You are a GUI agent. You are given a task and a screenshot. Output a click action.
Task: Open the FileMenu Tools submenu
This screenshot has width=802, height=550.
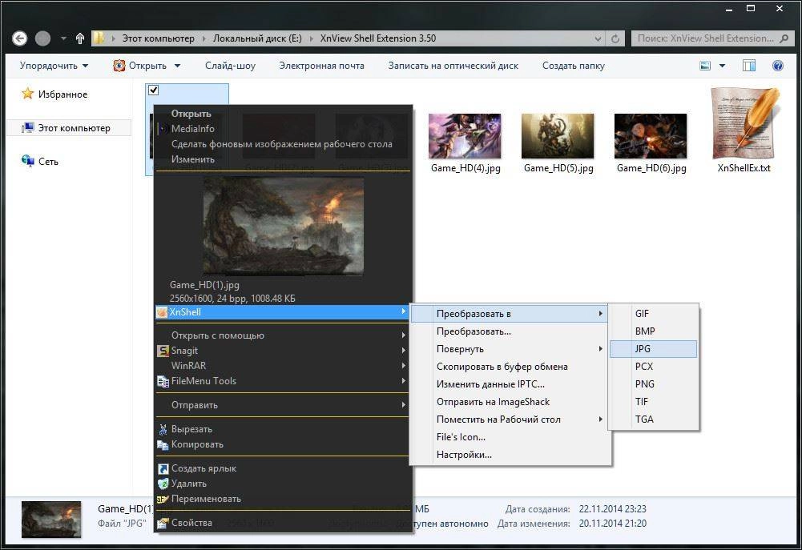pyautogui.click(x=282, y=381)
